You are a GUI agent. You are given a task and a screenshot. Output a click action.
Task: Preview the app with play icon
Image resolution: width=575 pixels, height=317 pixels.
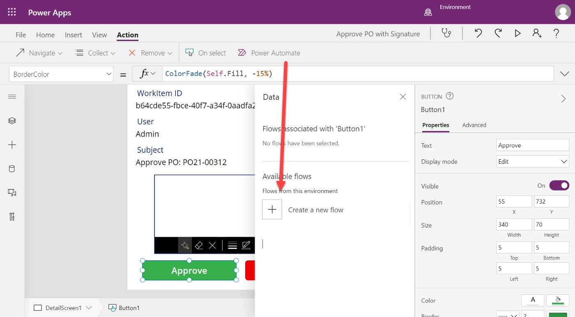pos(517,33)
